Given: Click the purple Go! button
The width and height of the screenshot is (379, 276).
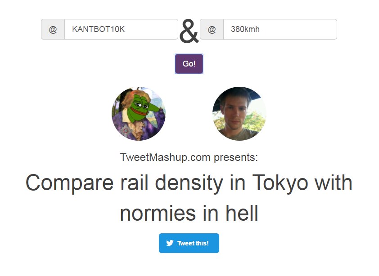Looking at the screenshot, I should click(x=189, y=64).
